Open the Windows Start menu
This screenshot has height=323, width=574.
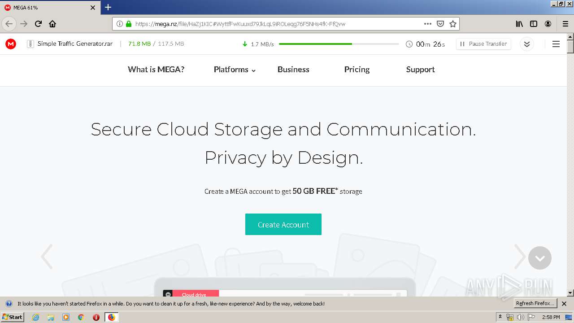13,317
